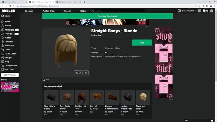Open the Braided Hair - Red item
217x122 pixels.
82,103
